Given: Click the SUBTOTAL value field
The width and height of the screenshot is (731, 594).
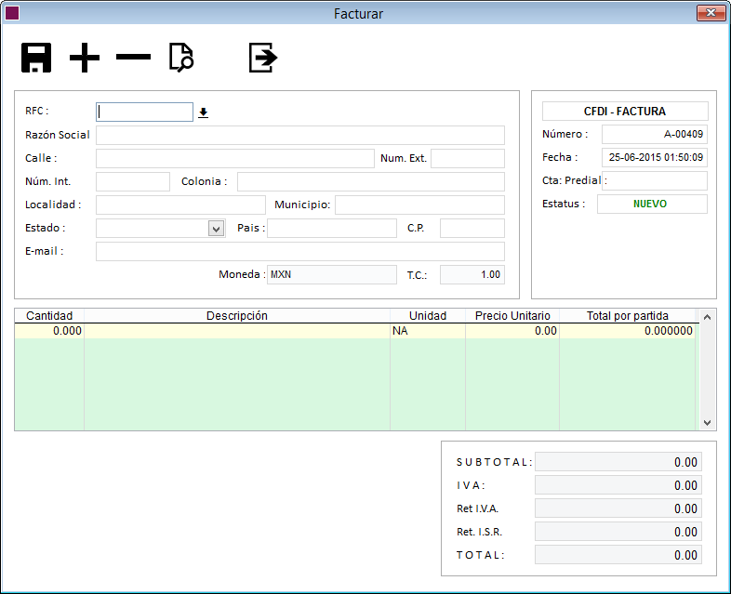Looking at the screenshot, I should [618, 462].
